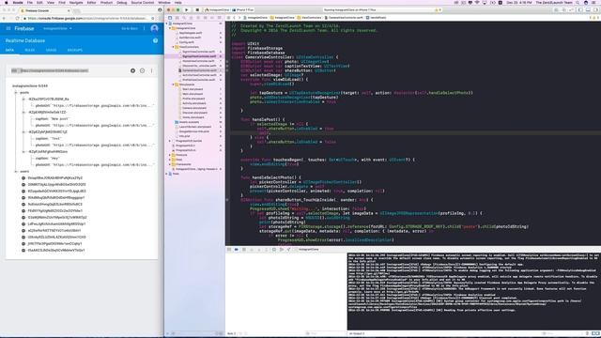
Task: Open Main.storyboard in project navigator
Action: 193,94
